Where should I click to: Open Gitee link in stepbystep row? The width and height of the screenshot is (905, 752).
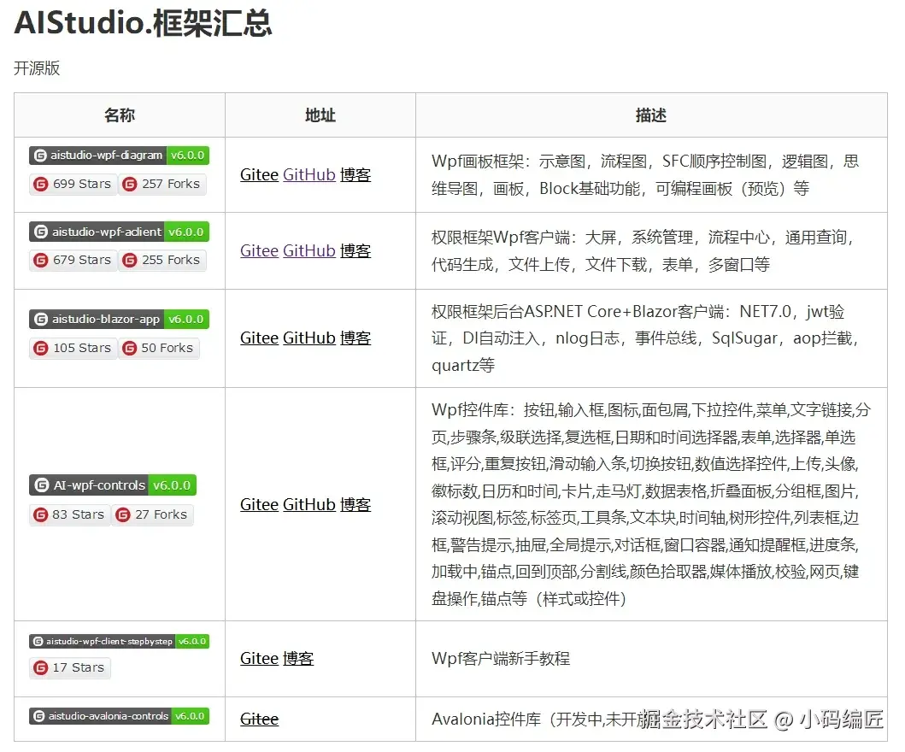pos(259,659)
